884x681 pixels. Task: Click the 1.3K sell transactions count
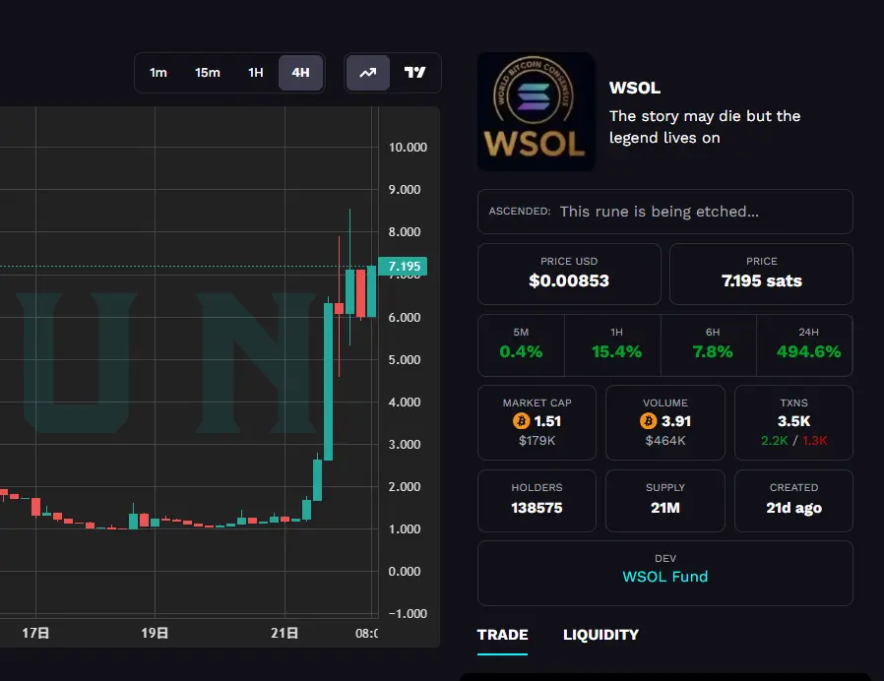click(815, 441)
